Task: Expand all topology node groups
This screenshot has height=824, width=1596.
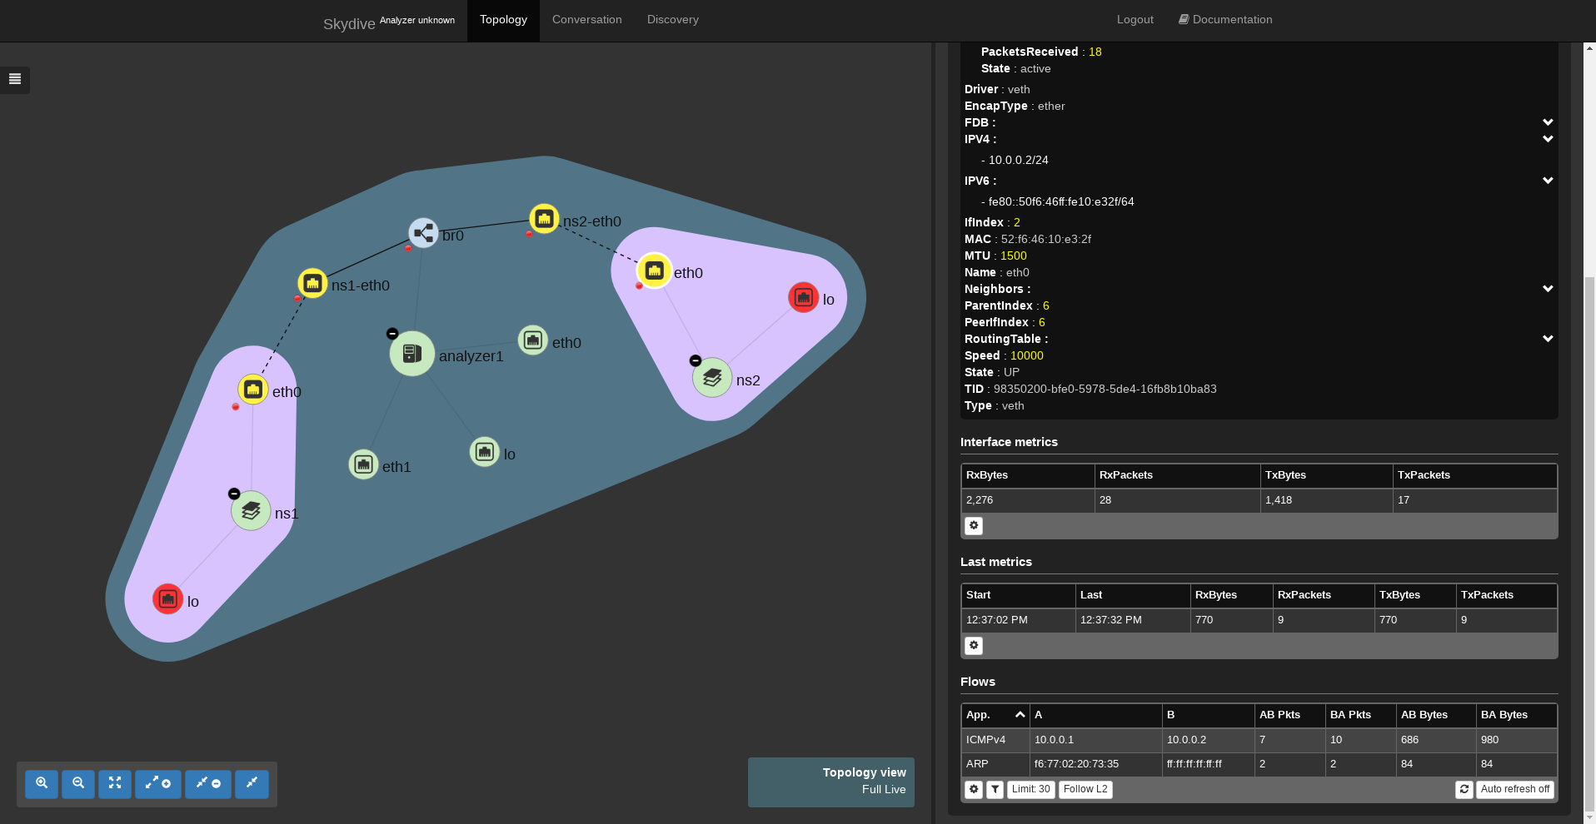Action: [158, 783]
